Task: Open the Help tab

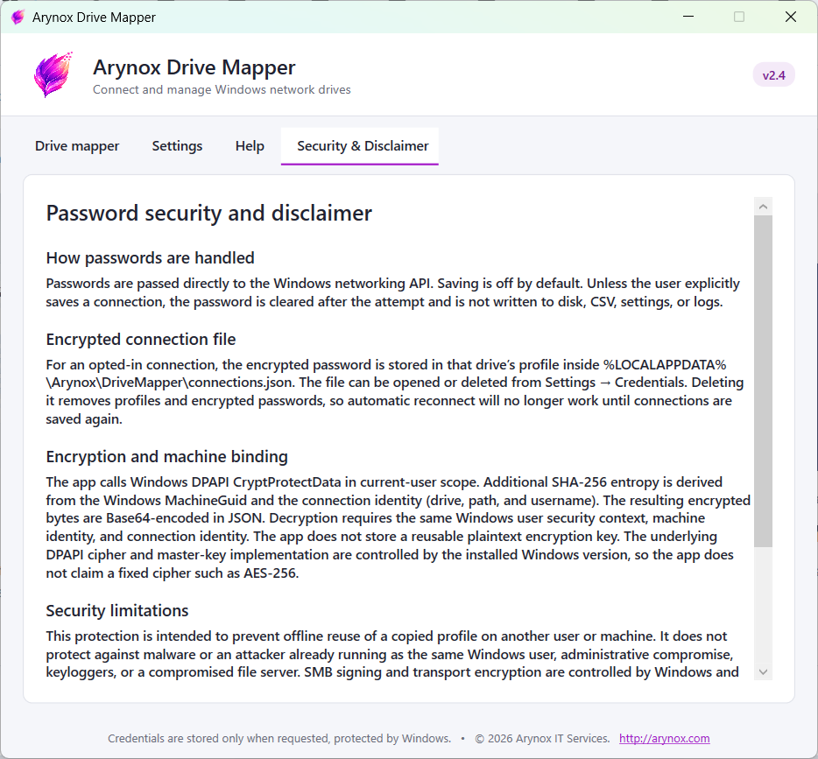Action: (250, 146)
